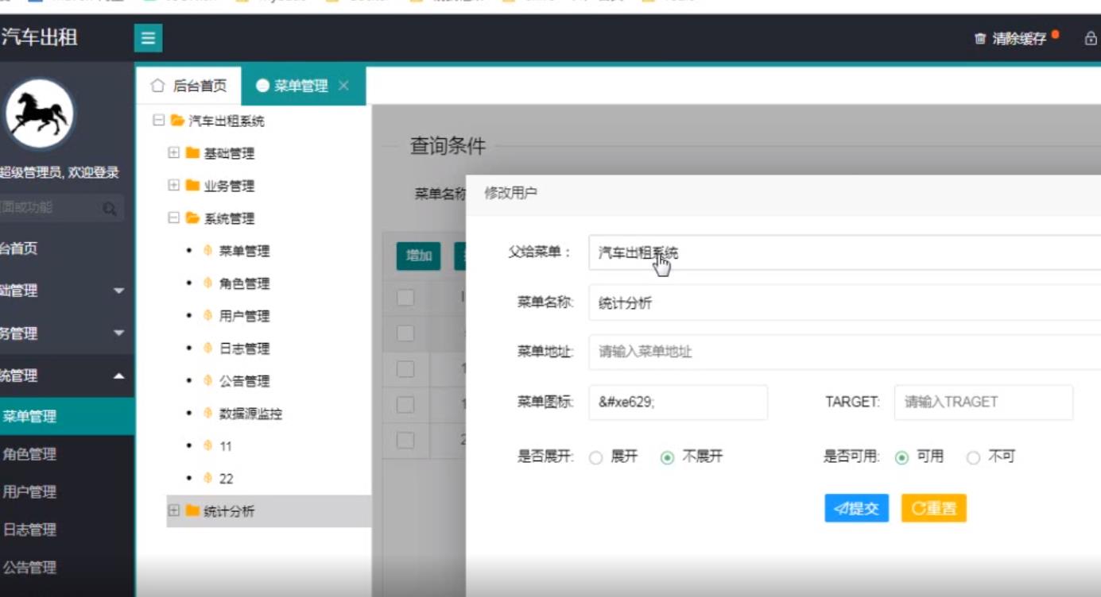Click the icon before 菜单管理 tree leaf
The image size is (1101, 597).
tap(208, 251)
